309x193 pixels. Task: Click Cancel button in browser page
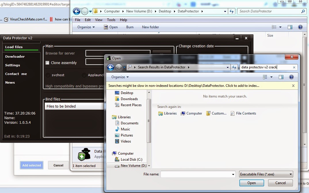click(x=58, y=165)
